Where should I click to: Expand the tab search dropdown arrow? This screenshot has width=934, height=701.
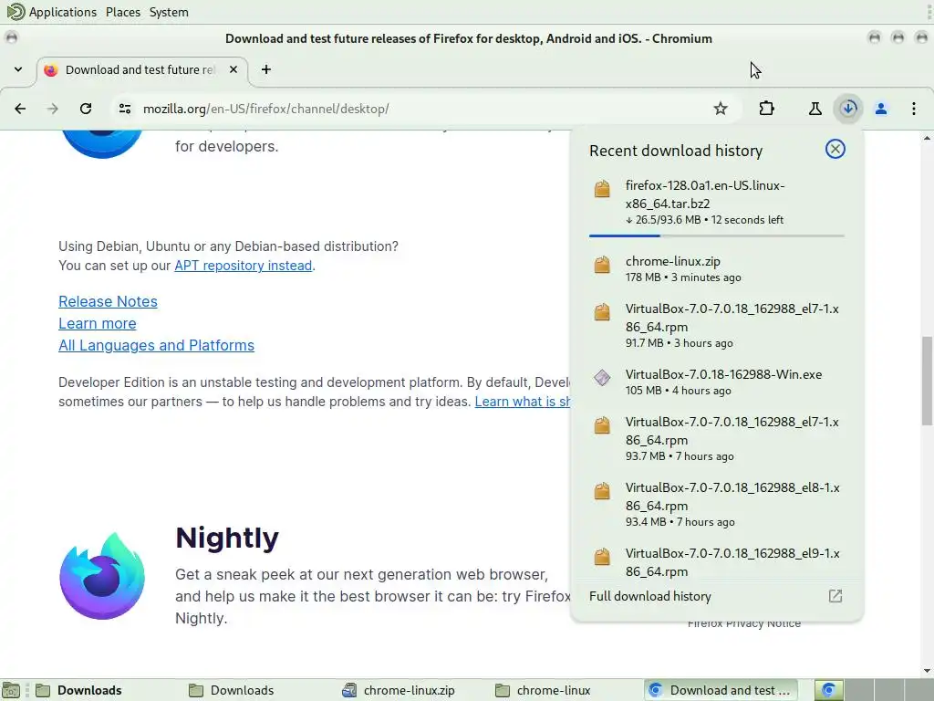18,69
